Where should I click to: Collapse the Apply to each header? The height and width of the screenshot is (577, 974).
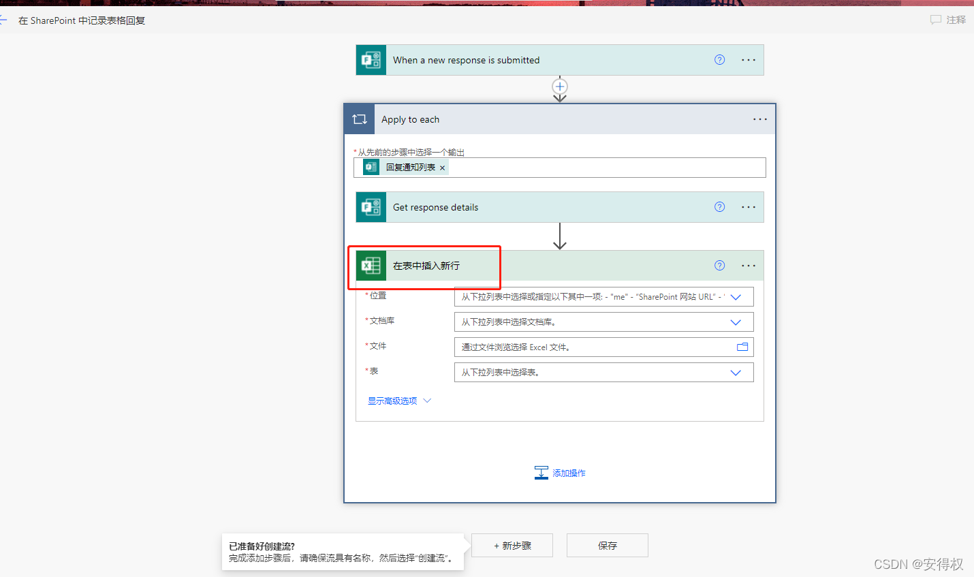point(560,119)
